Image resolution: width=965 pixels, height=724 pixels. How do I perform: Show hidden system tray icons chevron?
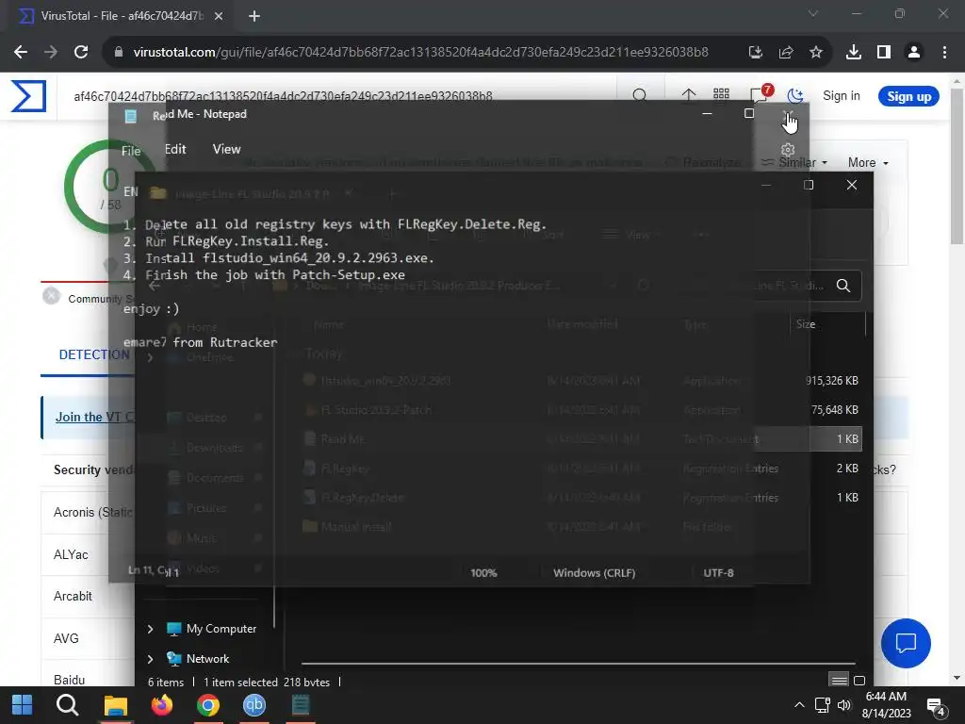(x=799, y=705)
